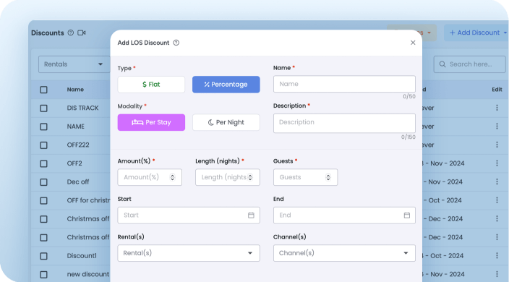Click the Dec off row name
Viewport: 509px width, 282px height.
(x=78, y=181)
